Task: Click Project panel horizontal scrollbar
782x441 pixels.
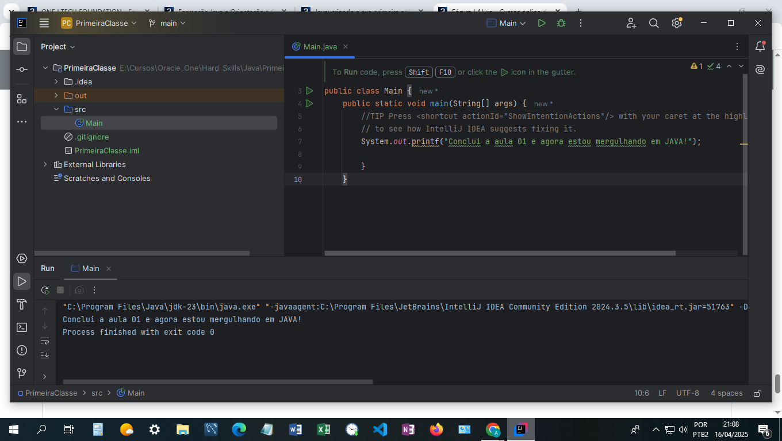Action: [x=142, y=253]
